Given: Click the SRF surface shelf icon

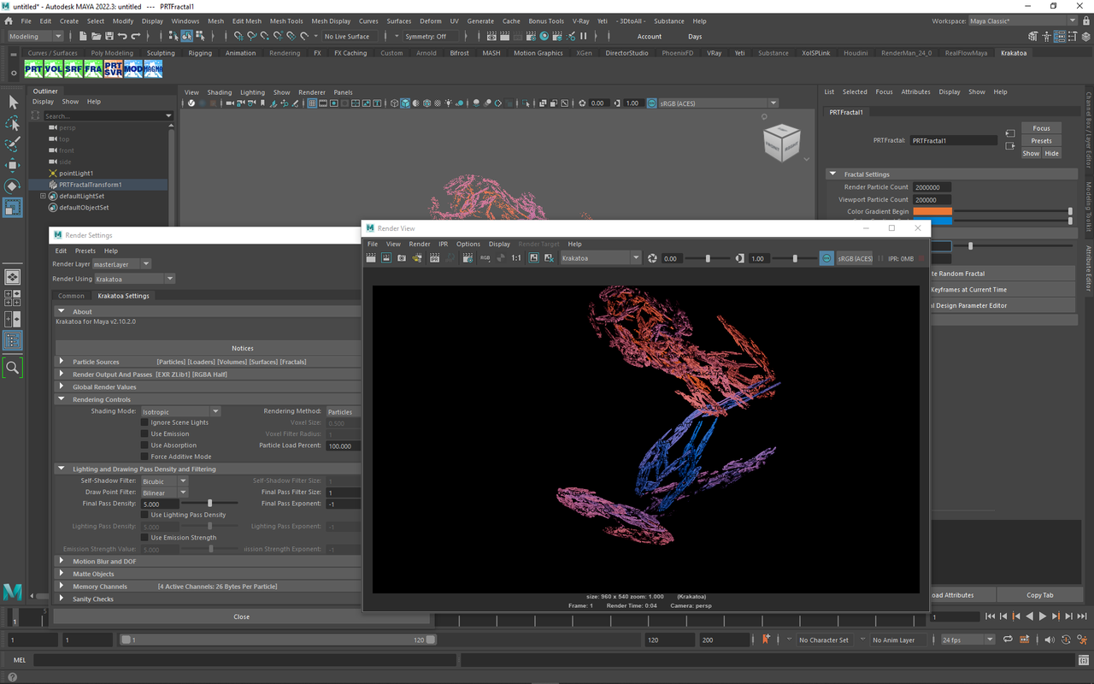Looking at the screenshot, I should (74, 69).
